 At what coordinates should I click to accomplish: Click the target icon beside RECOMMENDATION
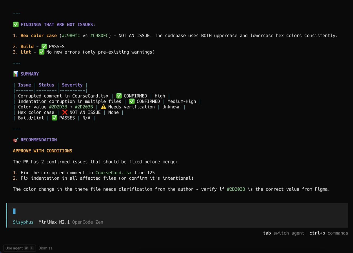[x=16, y=140]
